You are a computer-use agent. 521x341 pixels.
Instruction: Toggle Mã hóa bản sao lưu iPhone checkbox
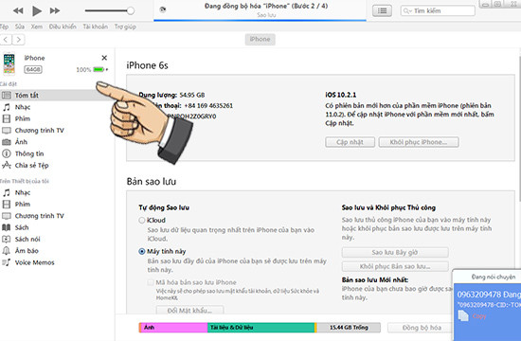tap(151, 282)
